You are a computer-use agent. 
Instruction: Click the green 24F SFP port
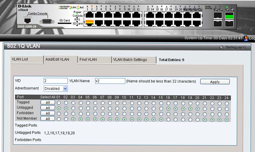pyautogui.click(x=229, y=15)
